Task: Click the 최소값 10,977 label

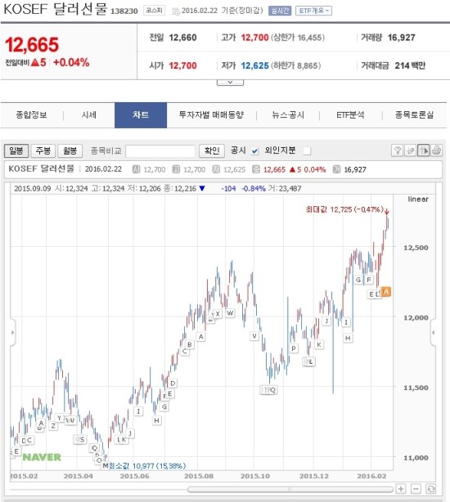Action: (147, 466)
